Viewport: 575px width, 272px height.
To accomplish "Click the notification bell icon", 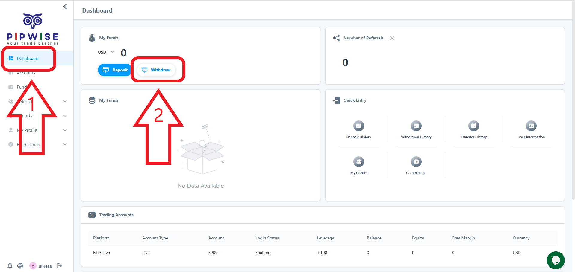I will (x=10, y=266).
